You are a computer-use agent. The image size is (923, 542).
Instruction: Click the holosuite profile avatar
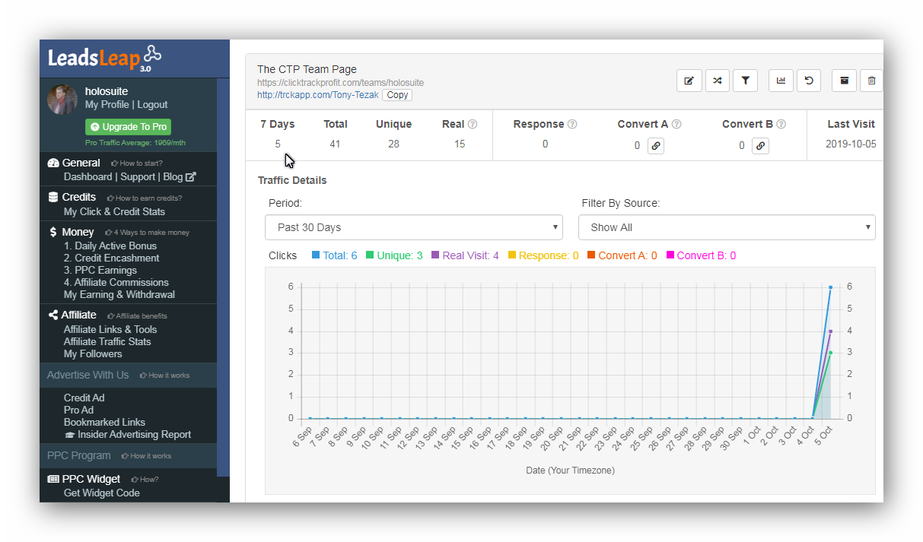62,99
